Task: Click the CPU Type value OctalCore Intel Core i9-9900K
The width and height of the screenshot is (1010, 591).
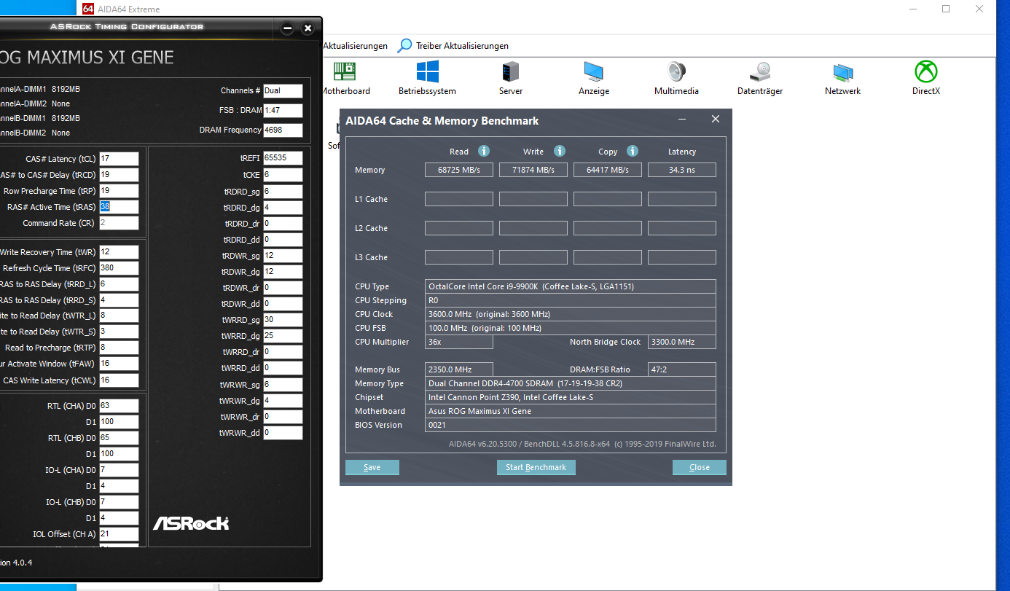Action: (571, 286)
